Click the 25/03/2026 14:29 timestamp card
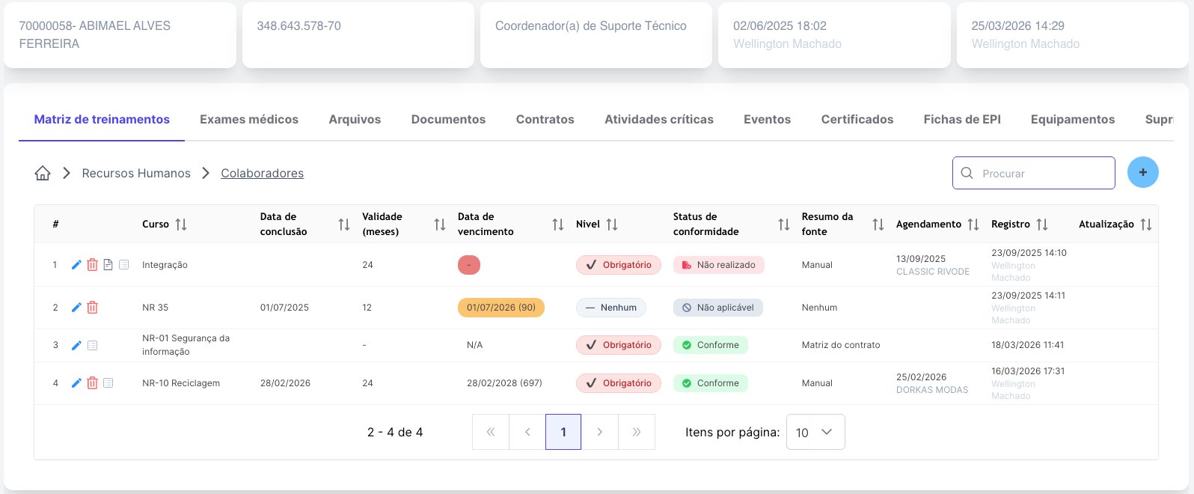The image size is (1194, 494). (1073, 35)
